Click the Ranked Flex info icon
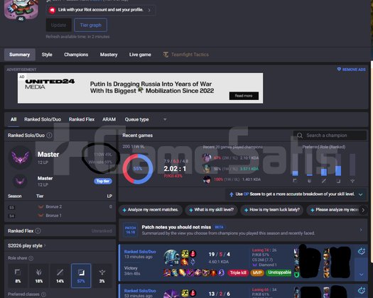Screen dimensions: 373x298 [x=38, y=231]
